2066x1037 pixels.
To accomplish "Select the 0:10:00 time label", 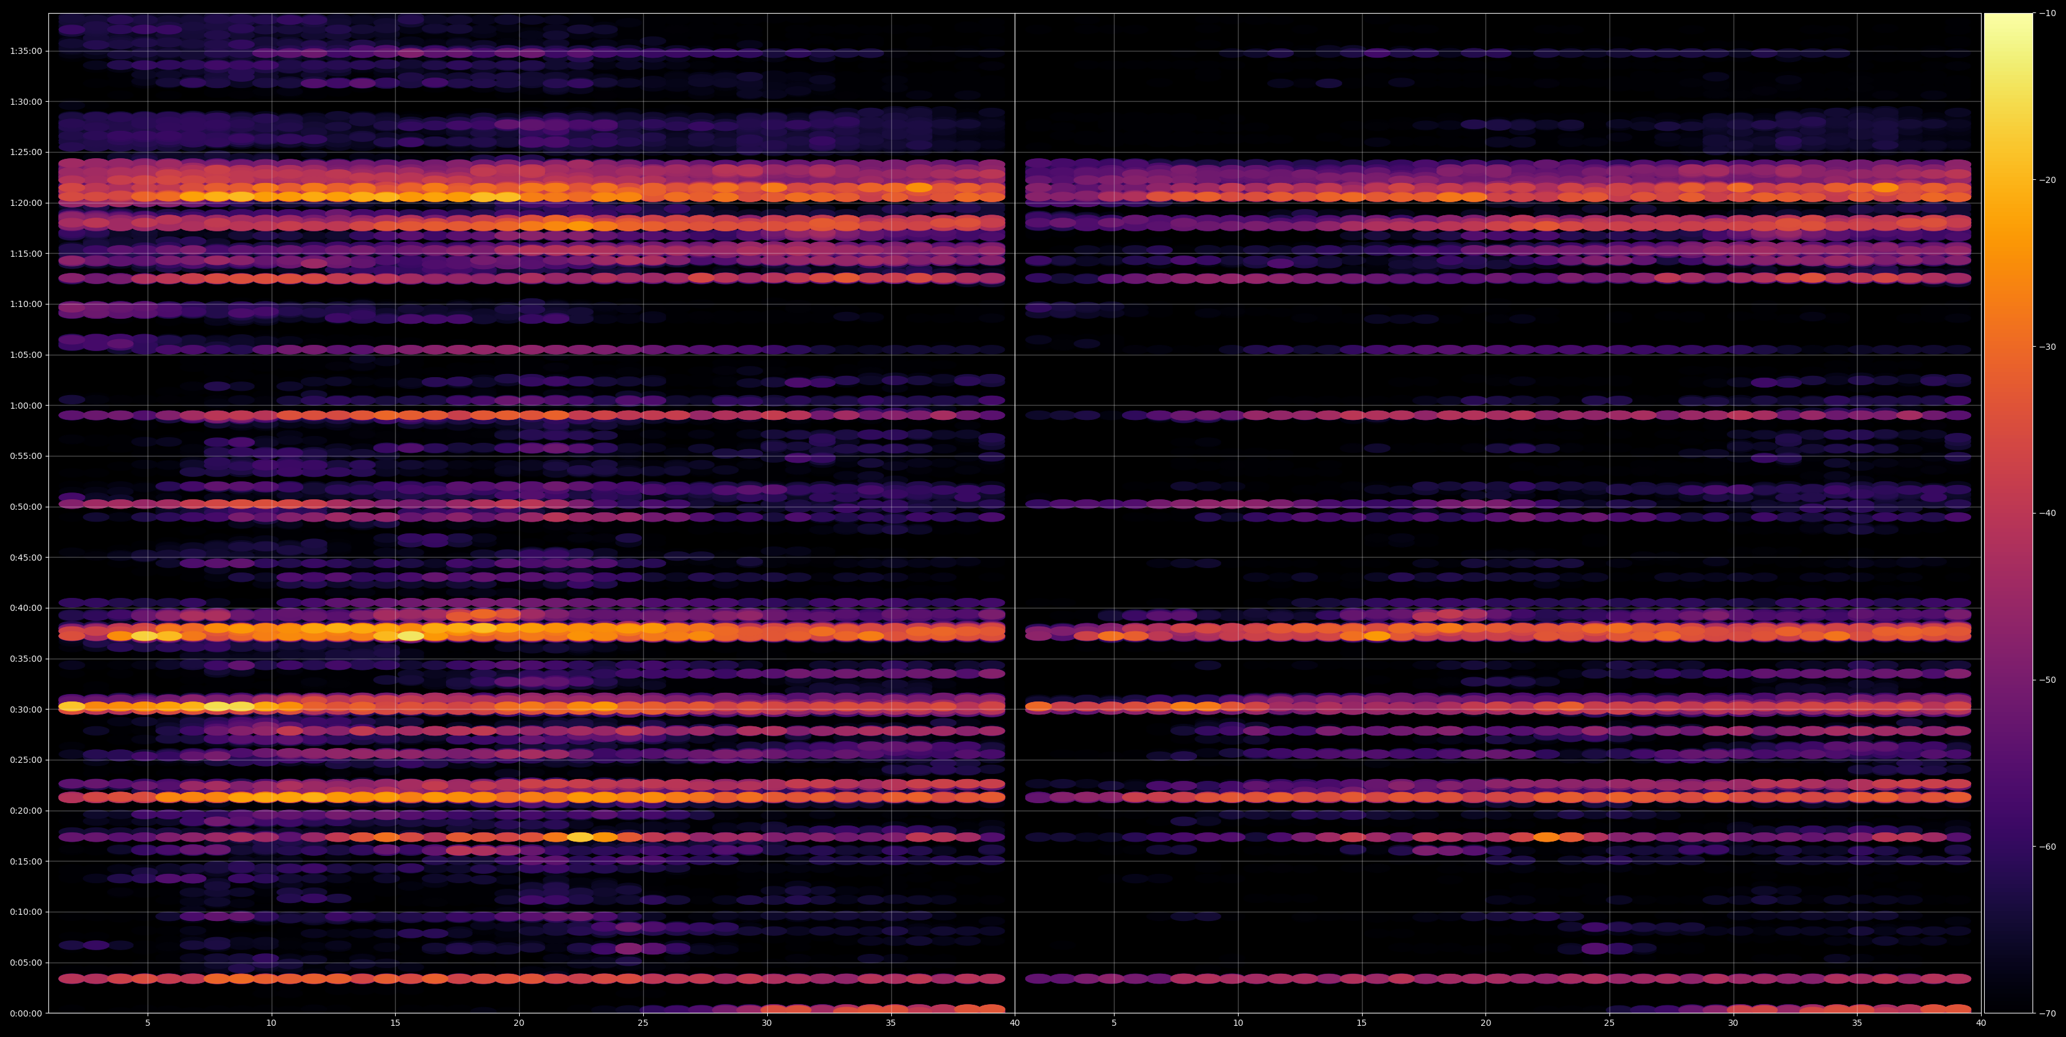I will (25, 912).
